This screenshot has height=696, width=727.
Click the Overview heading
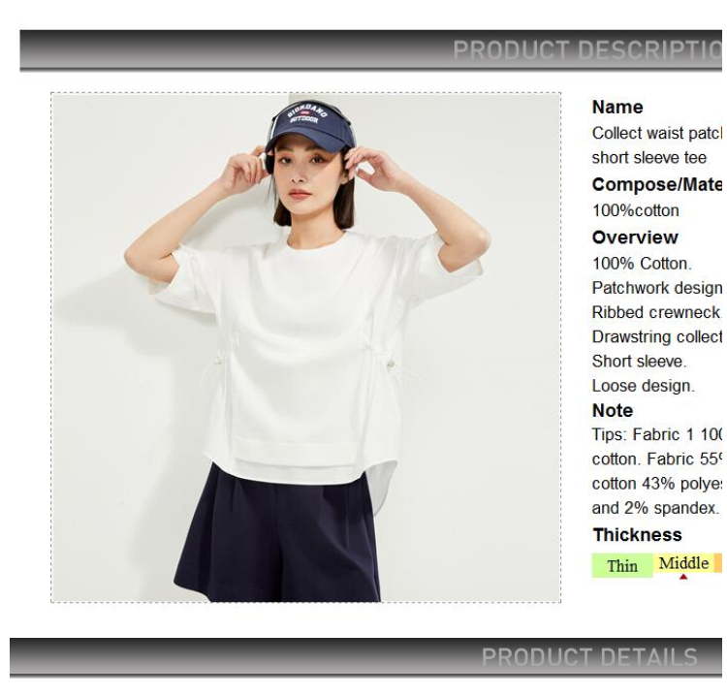pos(635,237)
